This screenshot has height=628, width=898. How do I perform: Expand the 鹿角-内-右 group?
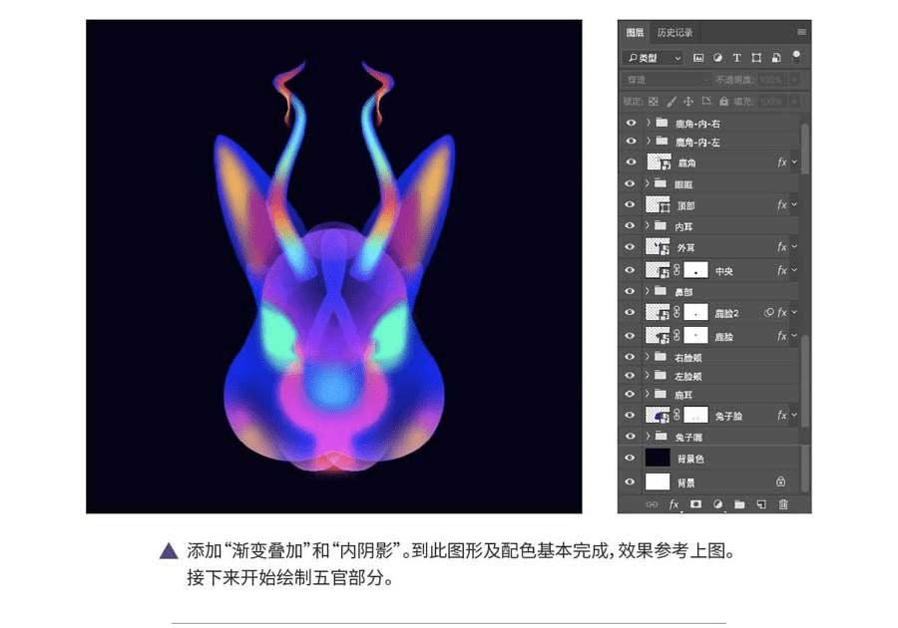[x=648, y=123]
